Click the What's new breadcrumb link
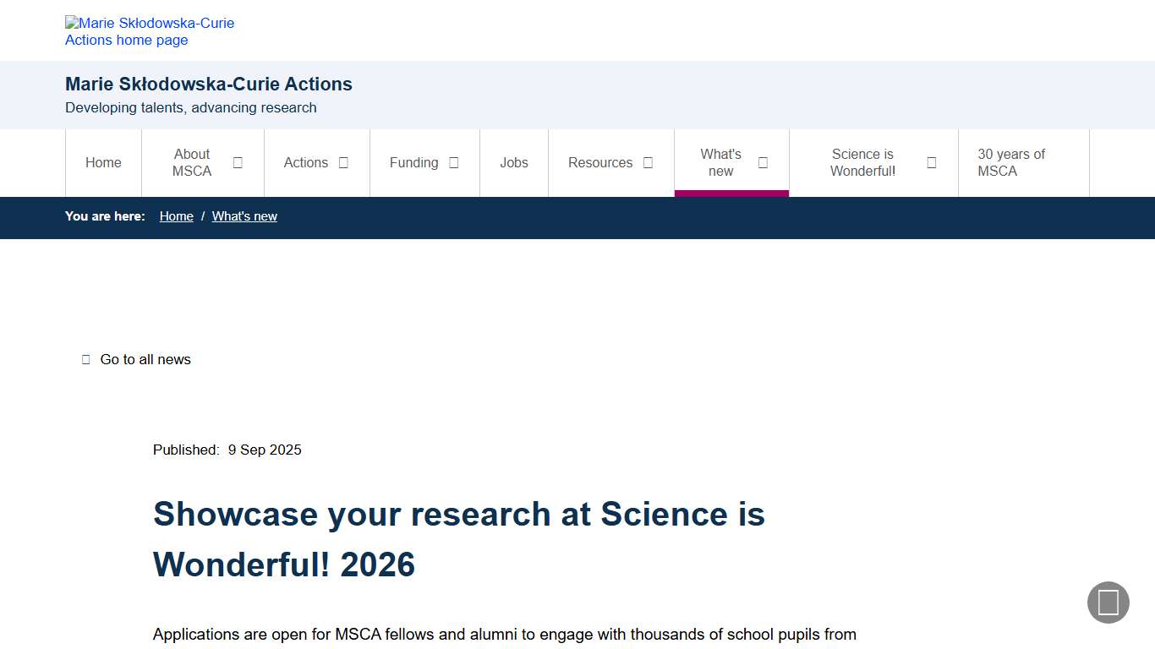1155x649 pixels. click(244, 216)
